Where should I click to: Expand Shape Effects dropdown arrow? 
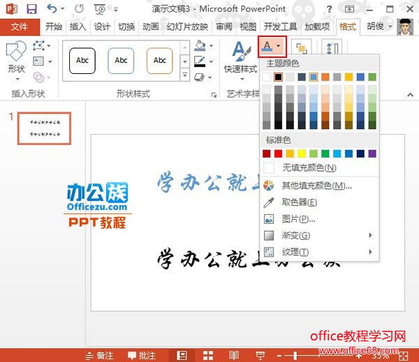[210, 77]
